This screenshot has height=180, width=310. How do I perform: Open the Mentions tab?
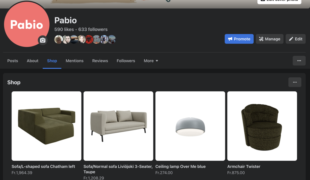[x=74, y=61]
